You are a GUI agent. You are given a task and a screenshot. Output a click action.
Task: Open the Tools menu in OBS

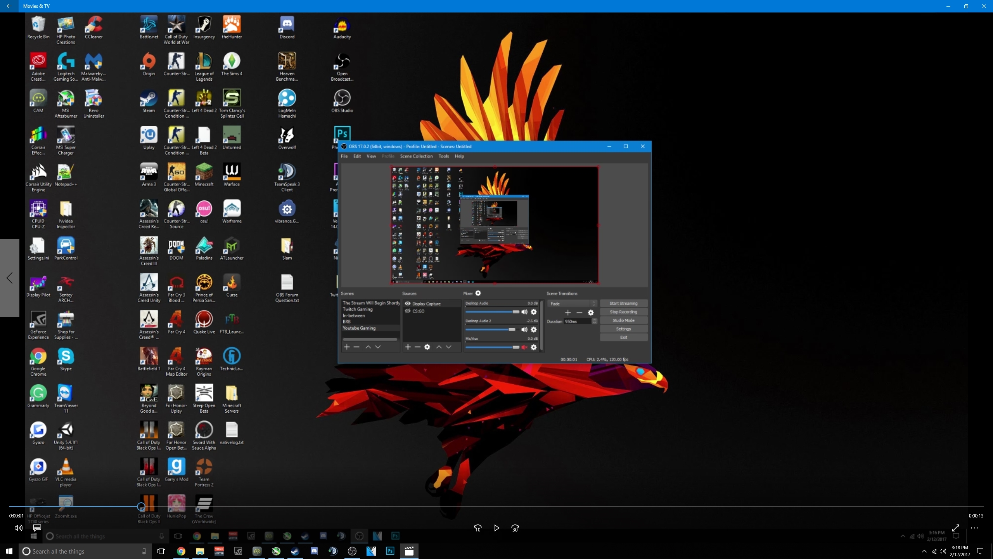click(x=443, y=156)
